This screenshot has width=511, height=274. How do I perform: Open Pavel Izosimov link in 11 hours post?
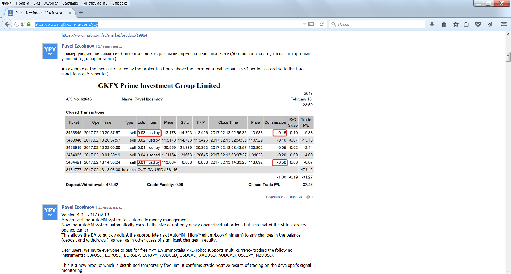78,207
